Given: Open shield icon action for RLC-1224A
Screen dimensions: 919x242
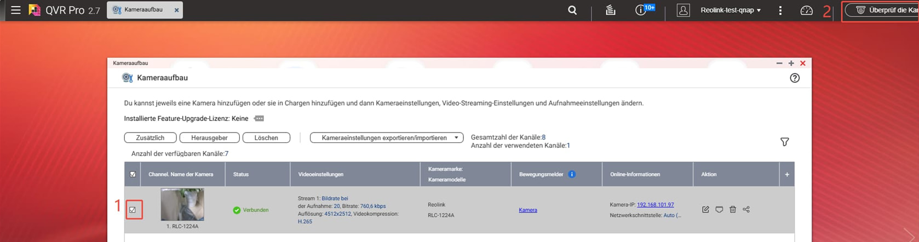Looking at the screenshot, I should coord(719,209).
